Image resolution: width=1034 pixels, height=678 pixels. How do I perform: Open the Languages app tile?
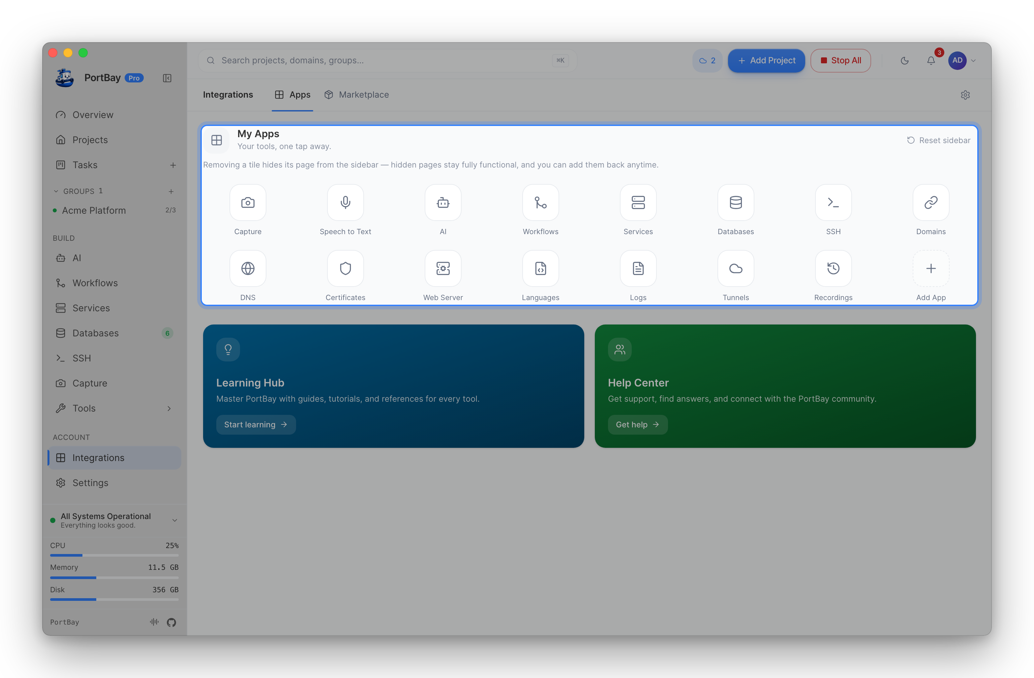540,268
